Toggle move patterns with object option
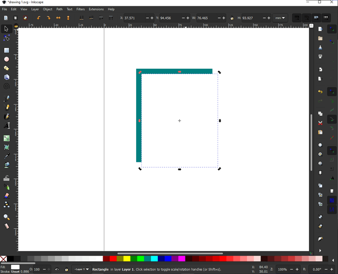 point(326,18)
